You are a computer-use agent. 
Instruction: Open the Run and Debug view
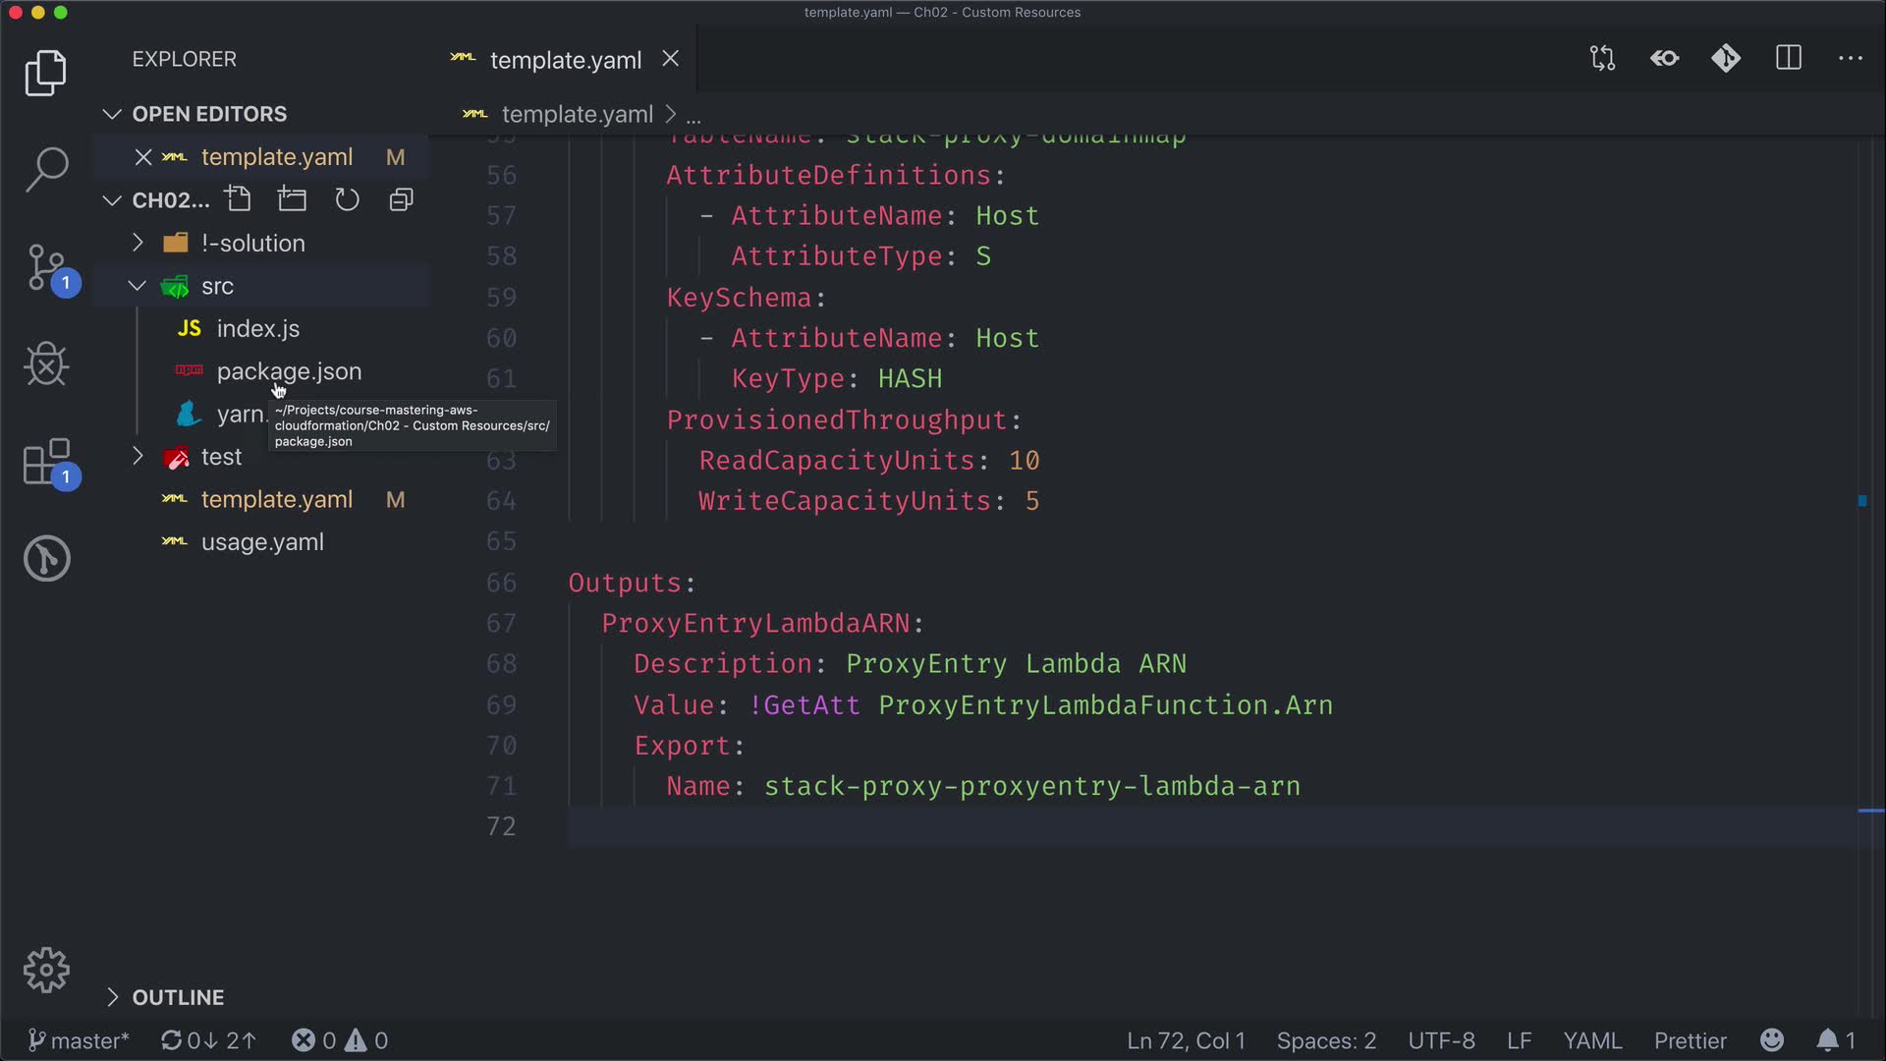[46, 364]
